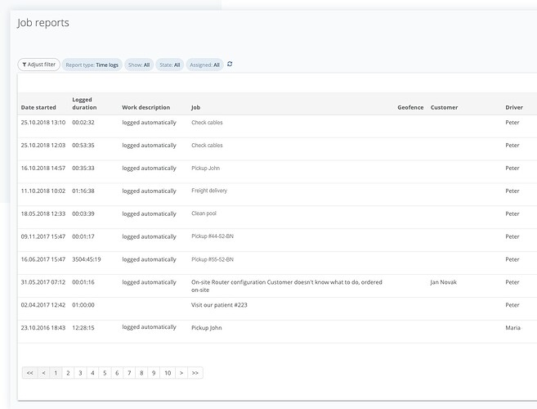Open the Freight delivery job link

point(209,191)
